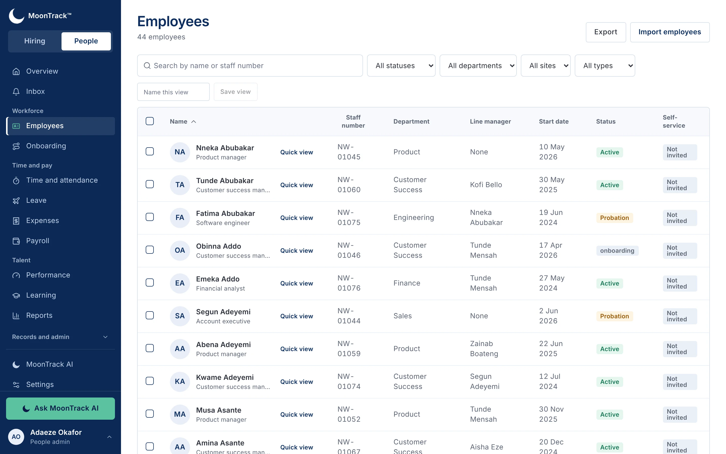Click the Learning graduation cap icon
Image resolution: width=726 pixels, height=454 pixels.
16,295
